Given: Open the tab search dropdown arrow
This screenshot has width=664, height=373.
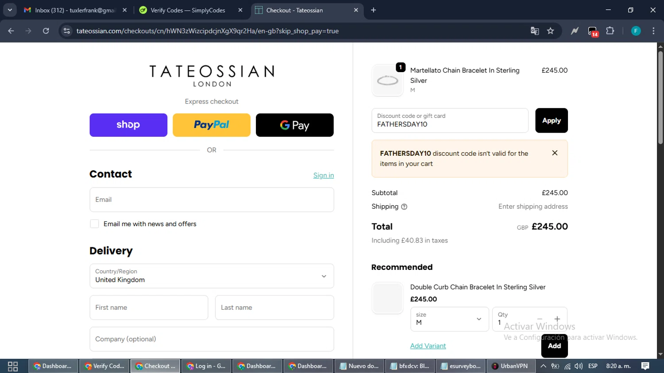Looking at the screenshot, I should (x=10, y=10).
